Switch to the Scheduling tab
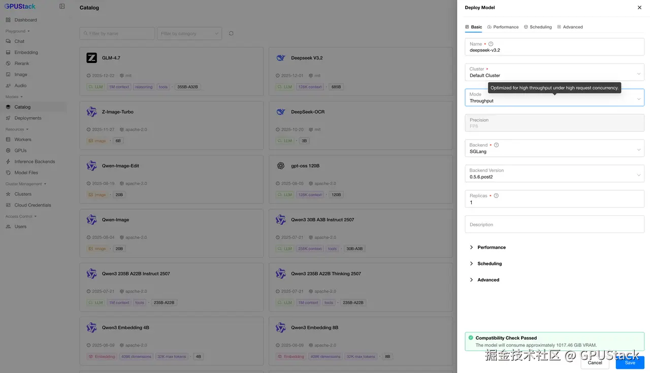Screen dimensions: 650x373 [x=538, y=27]
